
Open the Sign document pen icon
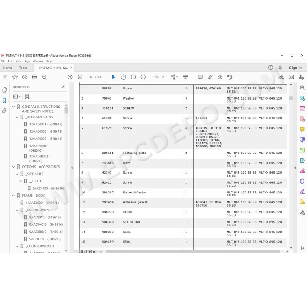coord(220,77)
